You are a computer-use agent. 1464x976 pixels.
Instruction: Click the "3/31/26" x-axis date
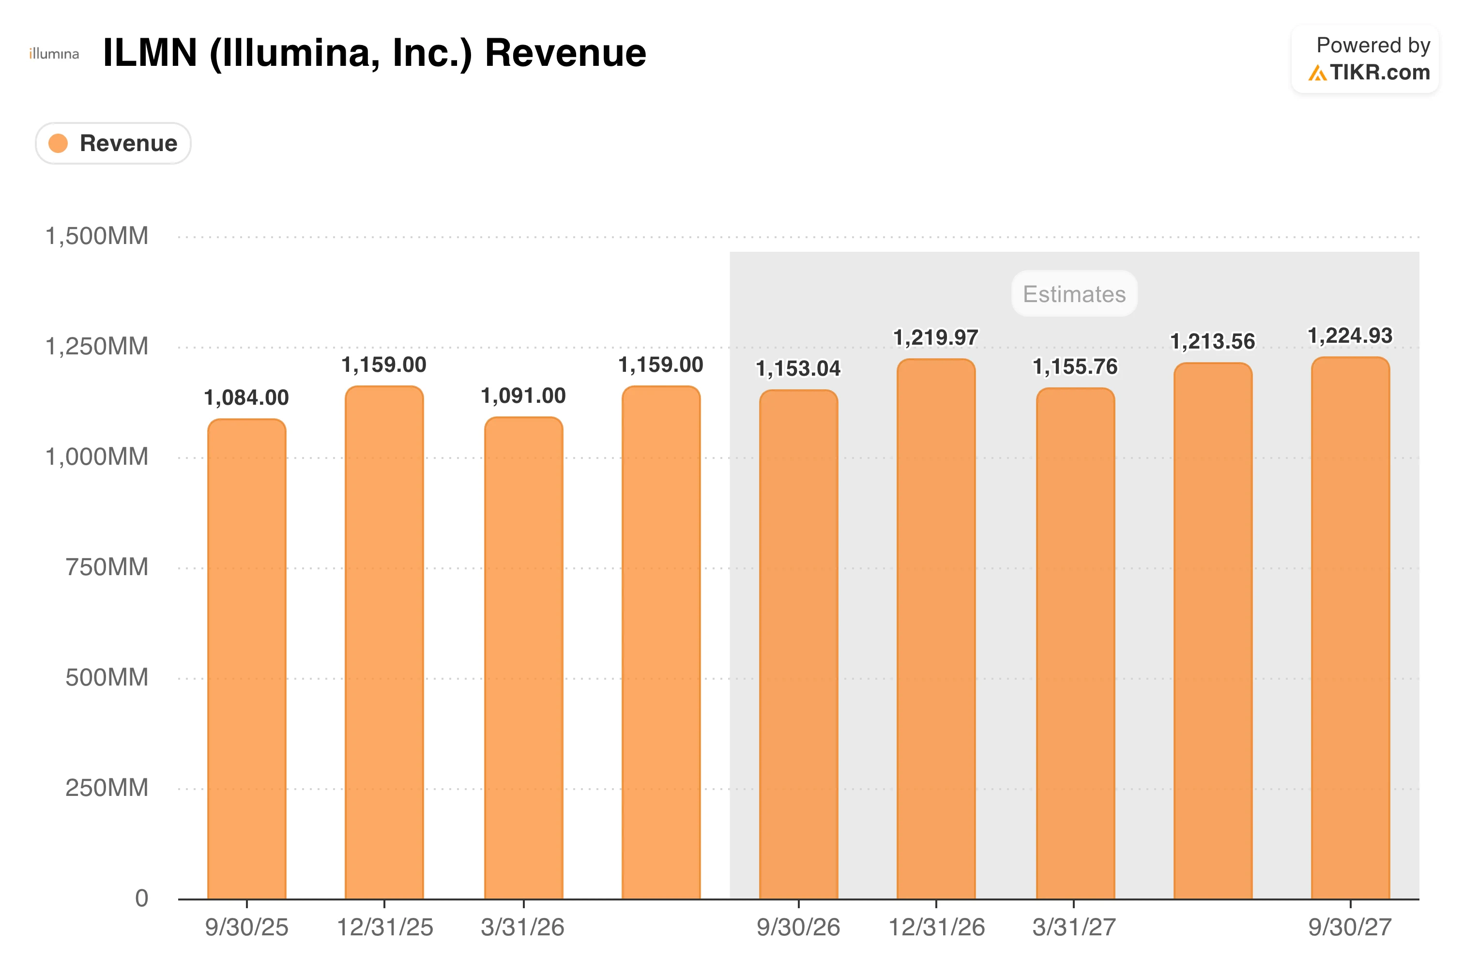[x=523, y=928]
